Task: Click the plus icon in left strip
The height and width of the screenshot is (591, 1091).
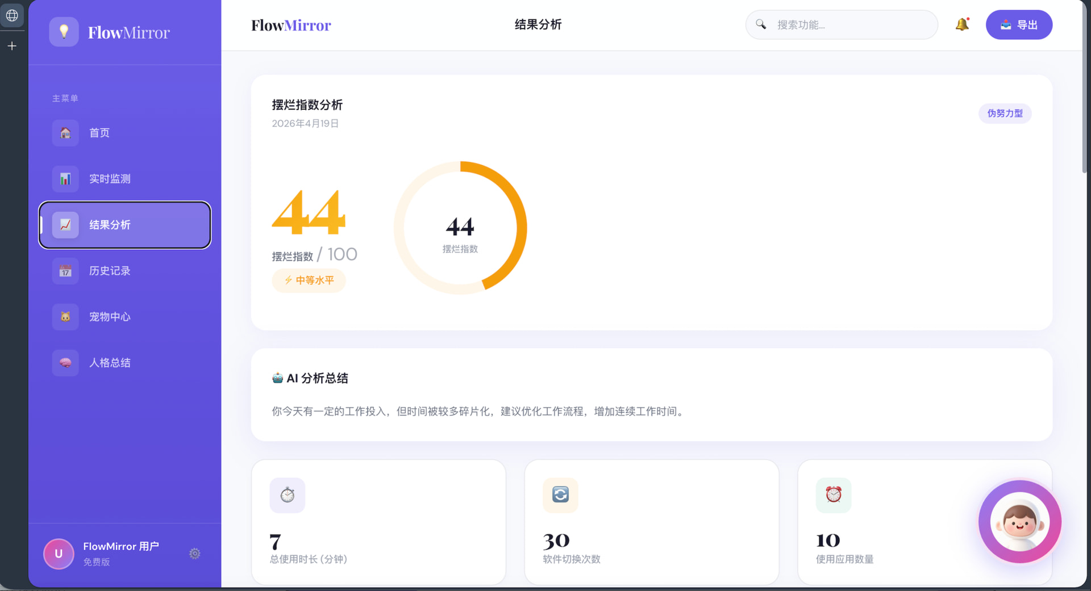Action: [x=12, y=46]
